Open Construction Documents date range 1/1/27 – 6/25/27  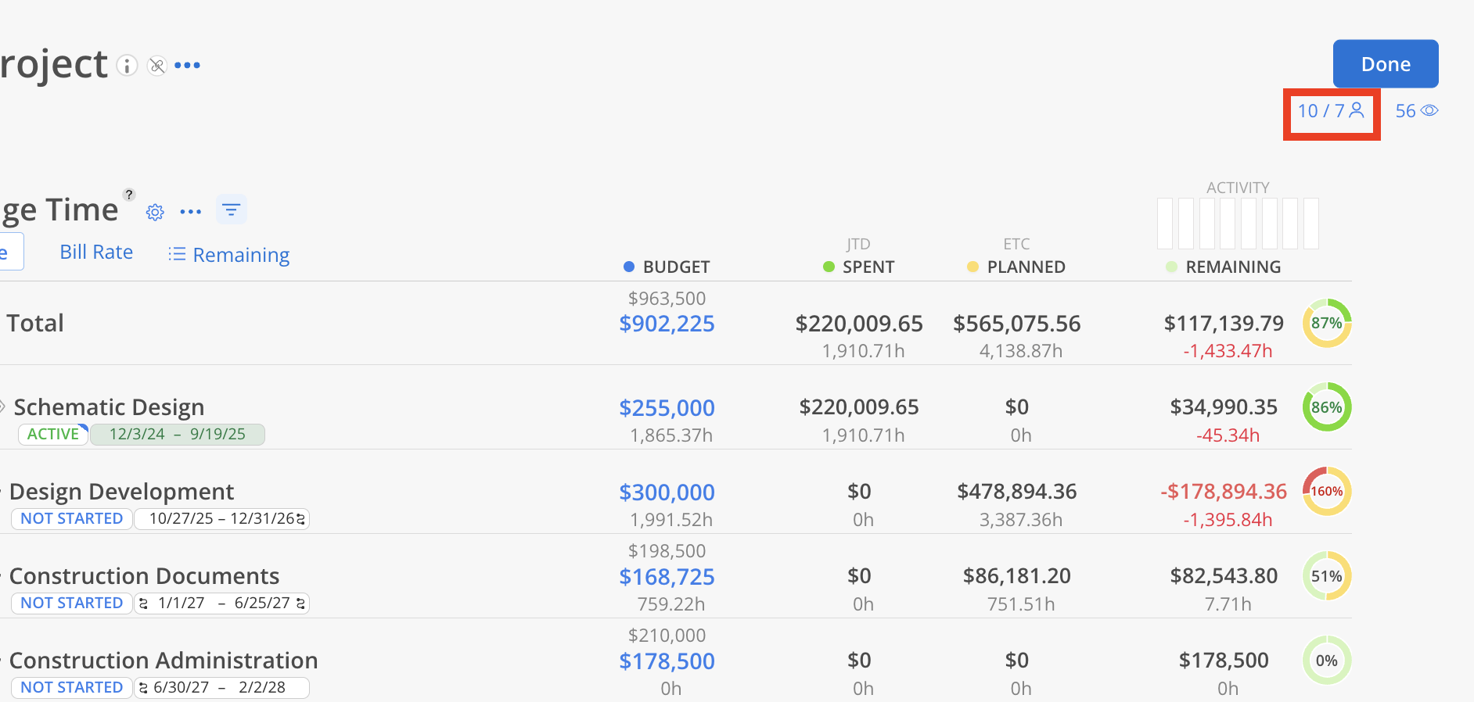coord(222,603)
